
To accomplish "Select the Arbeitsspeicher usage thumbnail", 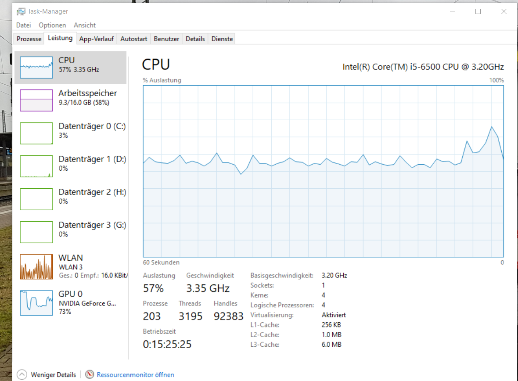I will (36, 100).
